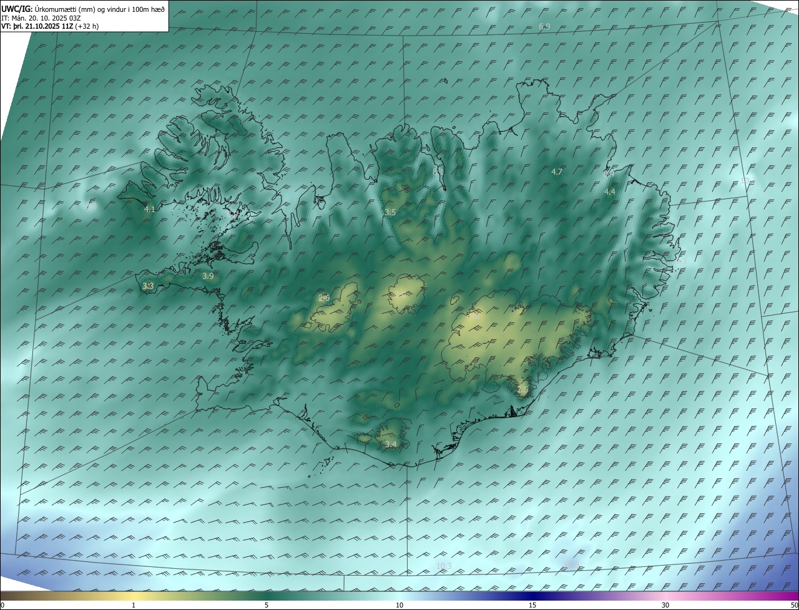Click the color scale tick label 0

point(2,605)
